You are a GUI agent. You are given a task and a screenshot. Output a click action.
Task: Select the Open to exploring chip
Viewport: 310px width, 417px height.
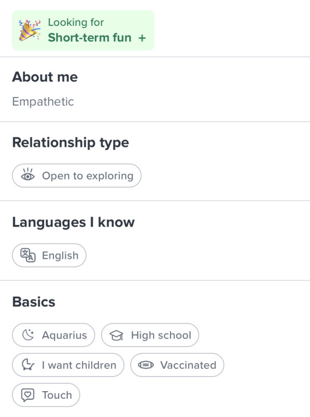pos(76,176)
